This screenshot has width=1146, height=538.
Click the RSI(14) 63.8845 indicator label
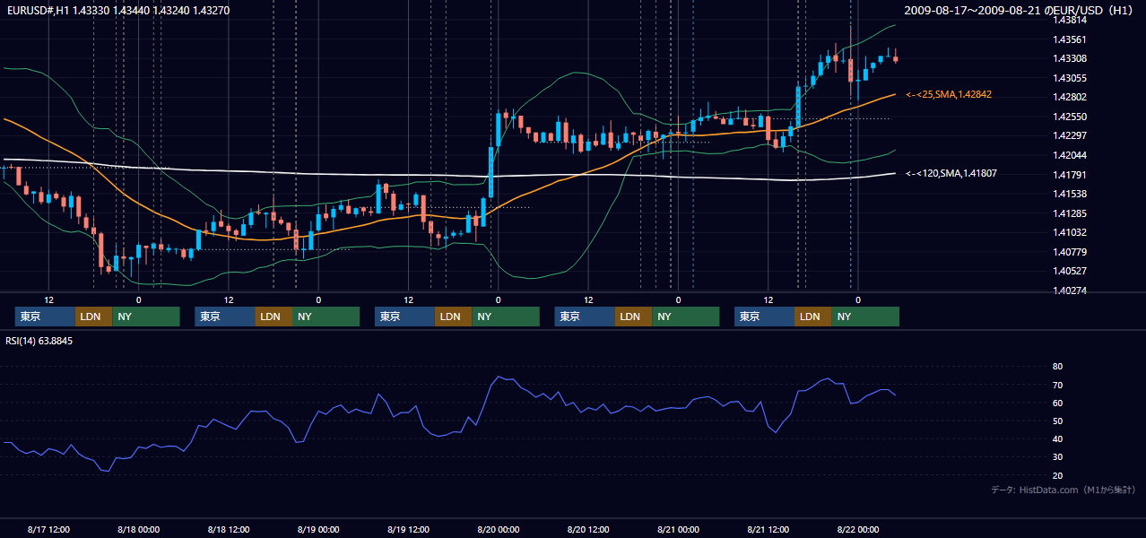pyautogui.click(x=39, y=341)
